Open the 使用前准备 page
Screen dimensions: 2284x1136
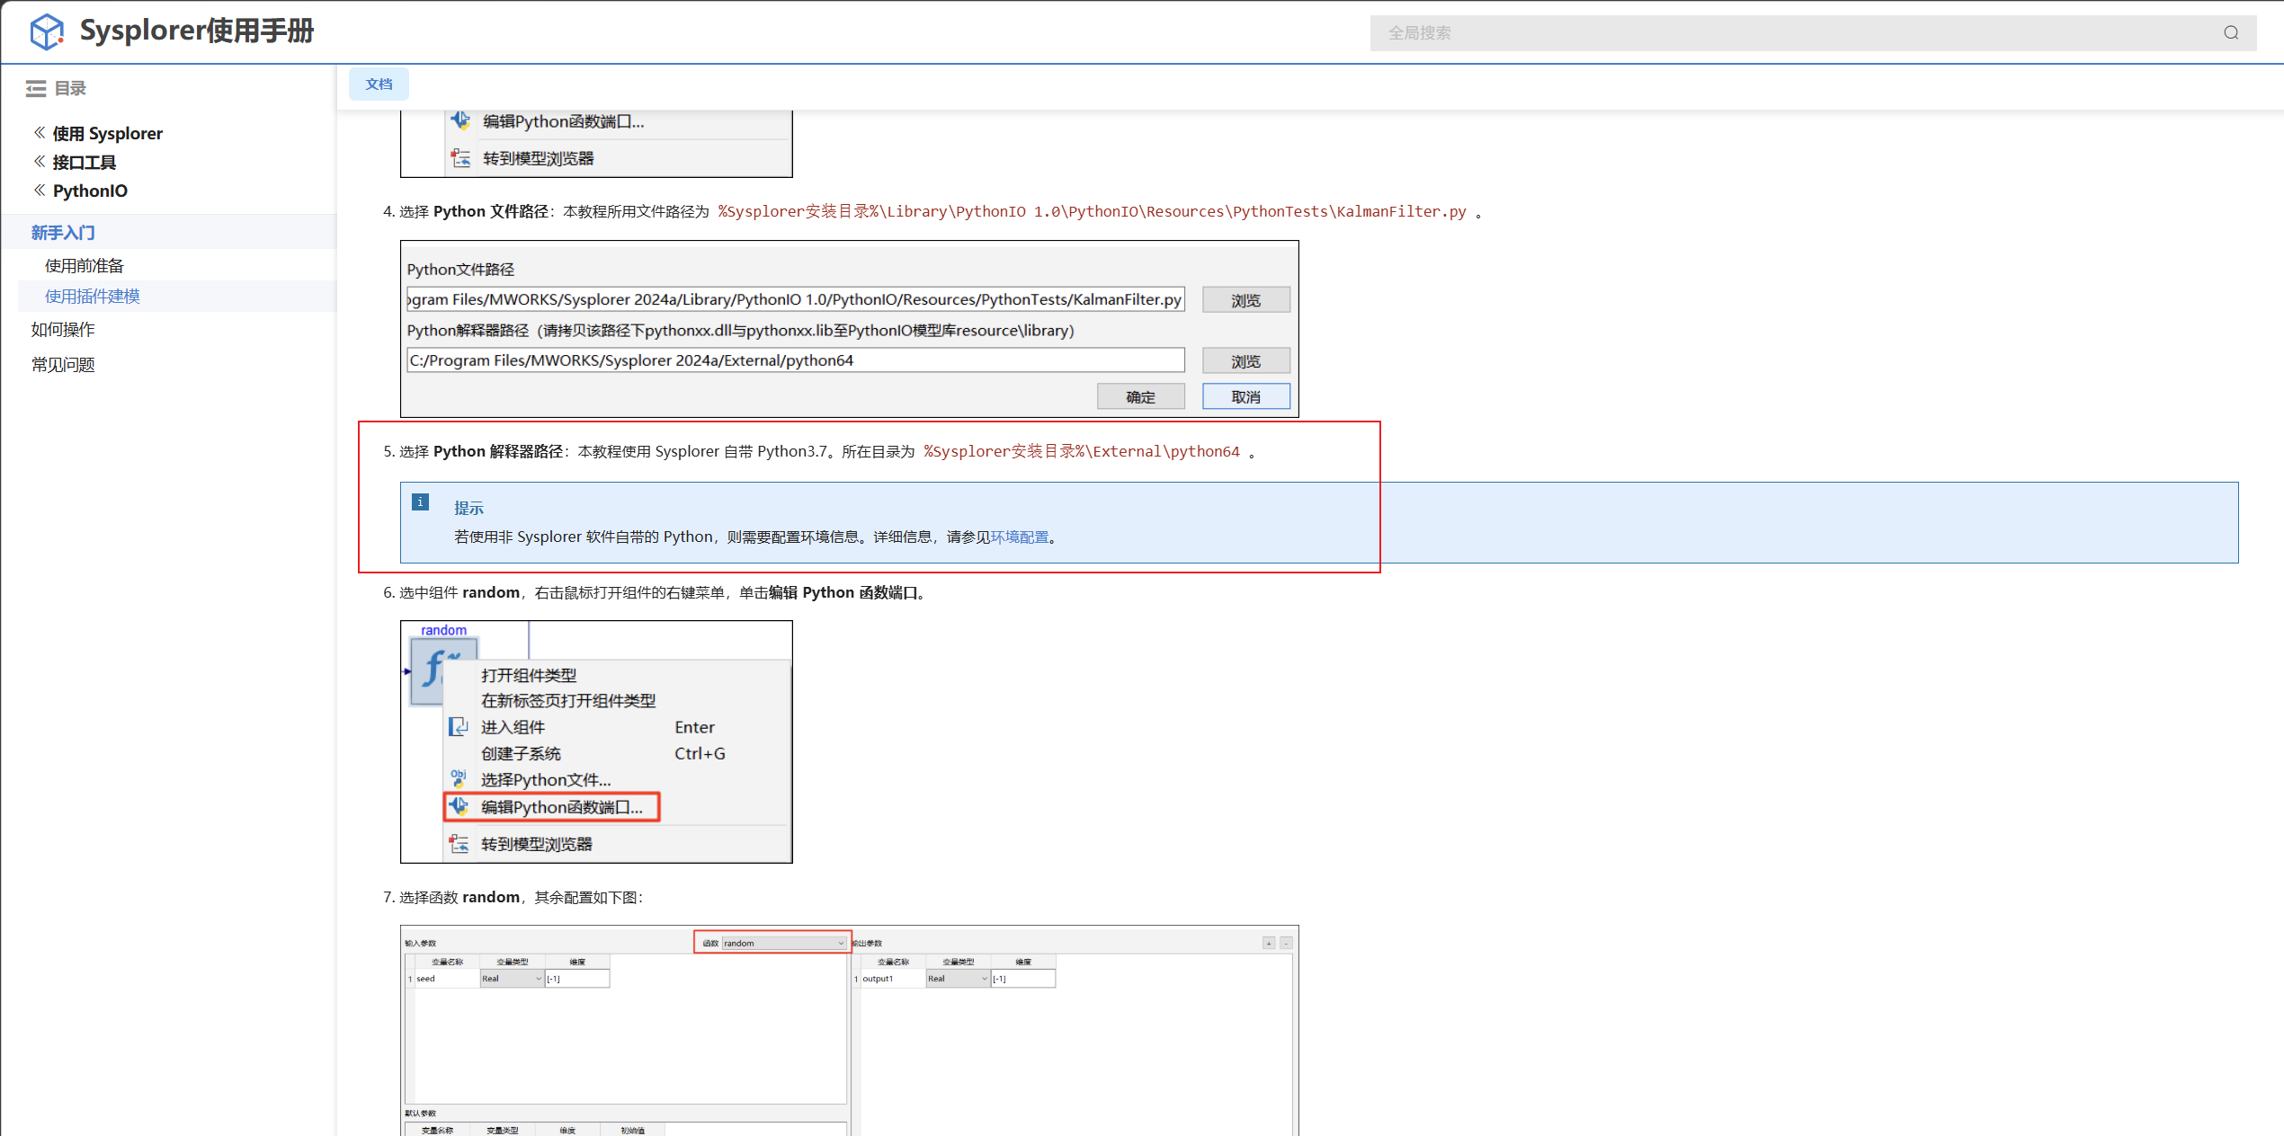click(85, 265)
